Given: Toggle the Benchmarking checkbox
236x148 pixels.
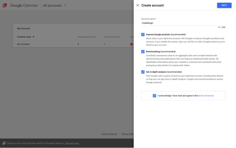Looking at the screenshot, I should click(143, 52).
